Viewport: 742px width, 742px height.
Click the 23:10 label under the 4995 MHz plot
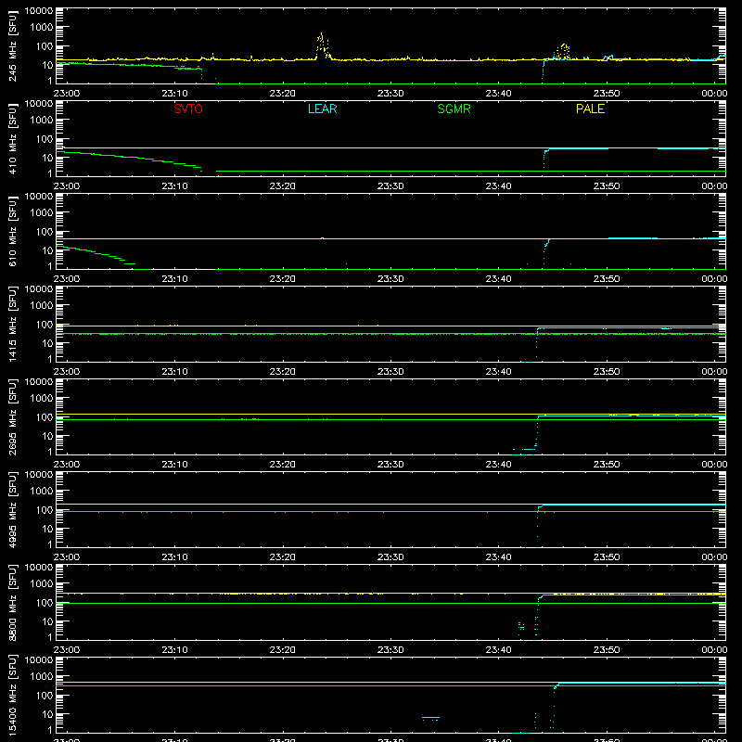click(x=174, y=557)
